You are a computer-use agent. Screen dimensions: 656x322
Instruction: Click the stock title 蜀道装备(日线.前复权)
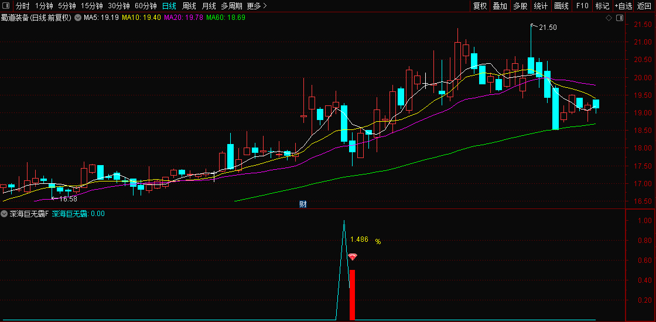[x=36, y=18]
